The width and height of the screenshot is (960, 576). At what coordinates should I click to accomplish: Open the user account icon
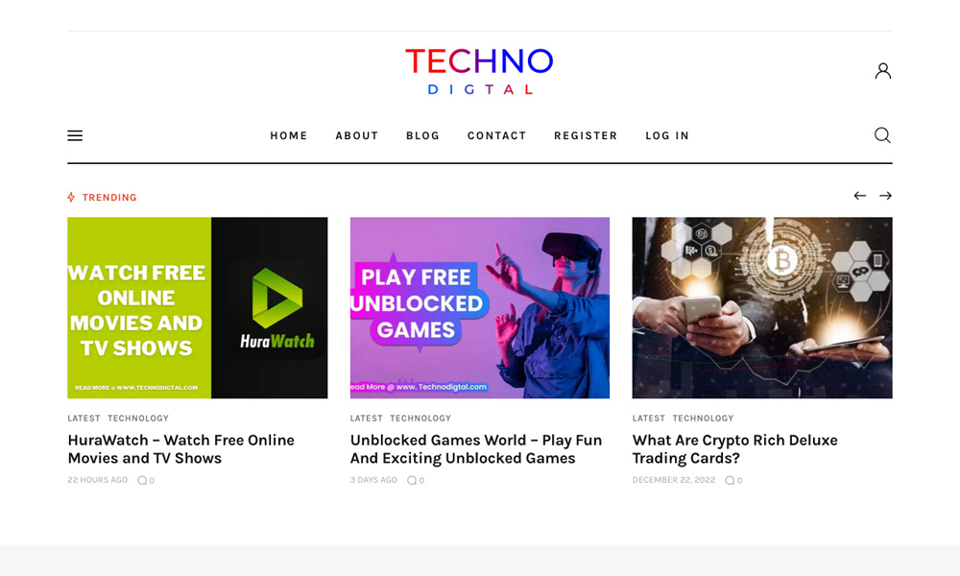[882, 71]
